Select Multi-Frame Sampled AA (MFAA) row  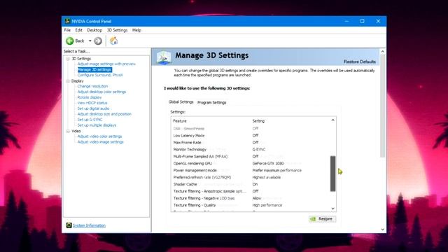251,157
